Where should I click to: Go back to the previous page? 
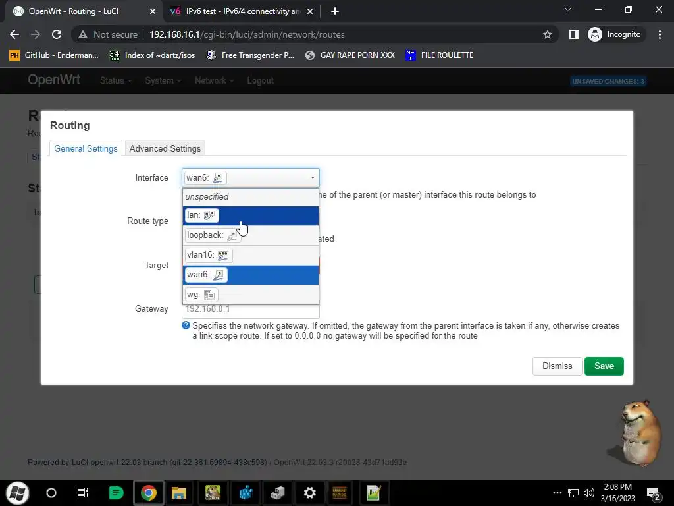coord(14,34)
